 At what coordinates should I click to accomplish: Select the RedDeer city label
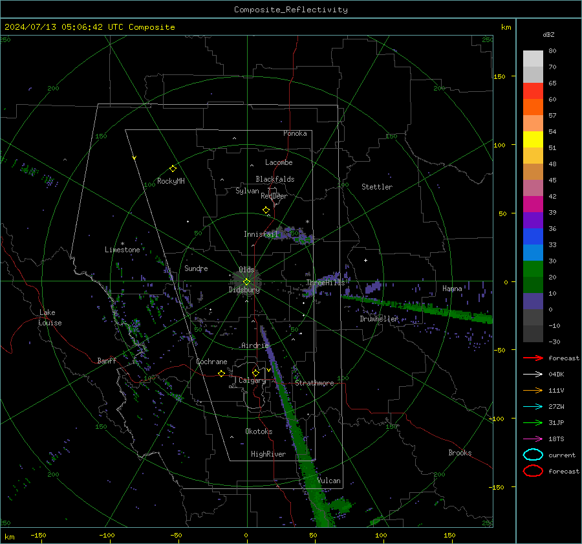[274, 196]
